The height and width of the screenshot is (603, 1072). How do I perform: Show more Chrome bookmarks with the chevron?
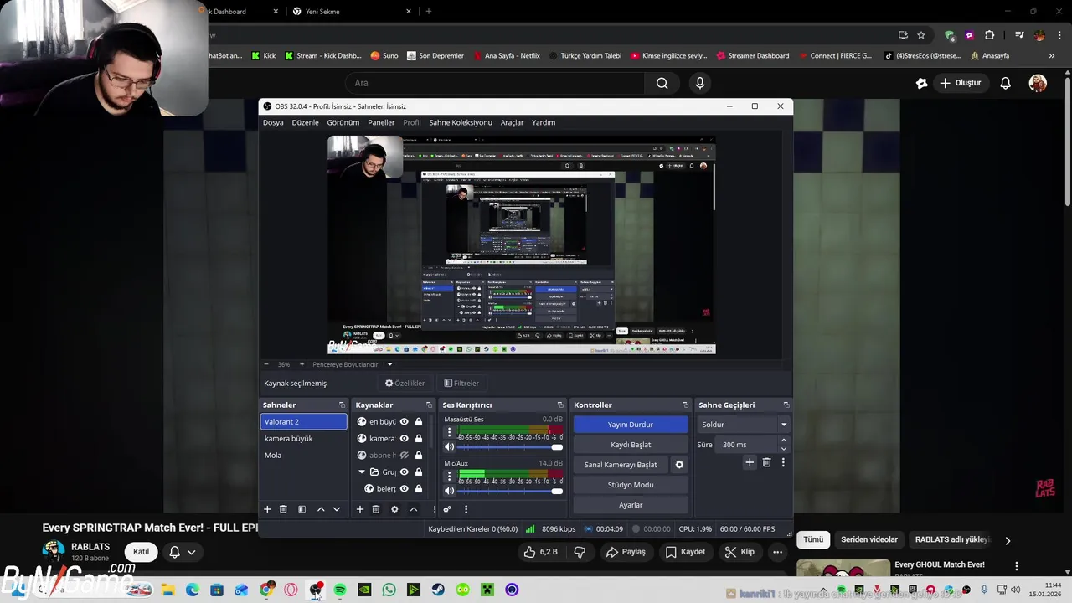[x=1052, y=56]
